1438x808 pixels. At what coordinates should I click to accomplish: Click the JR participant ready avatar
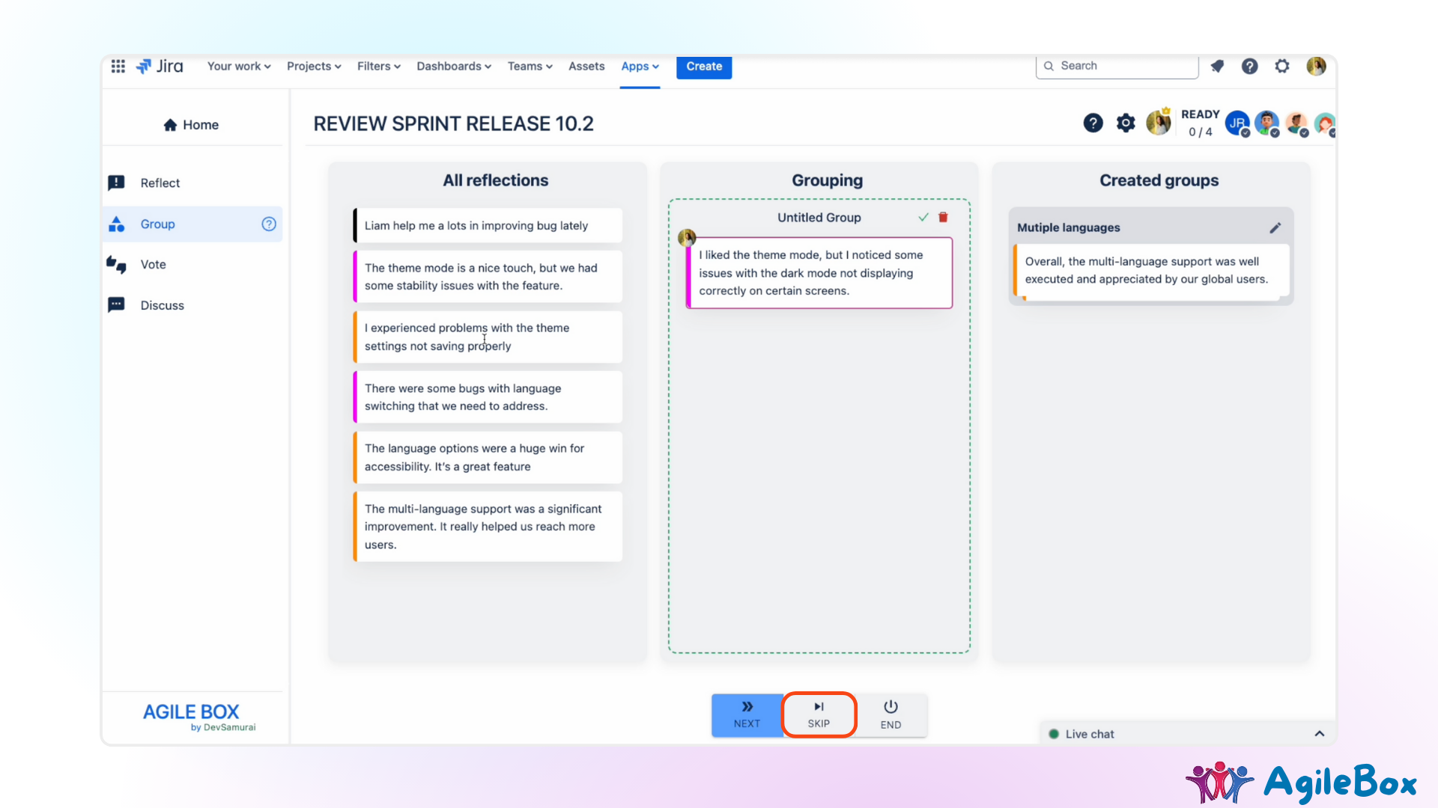(1237, 123)
